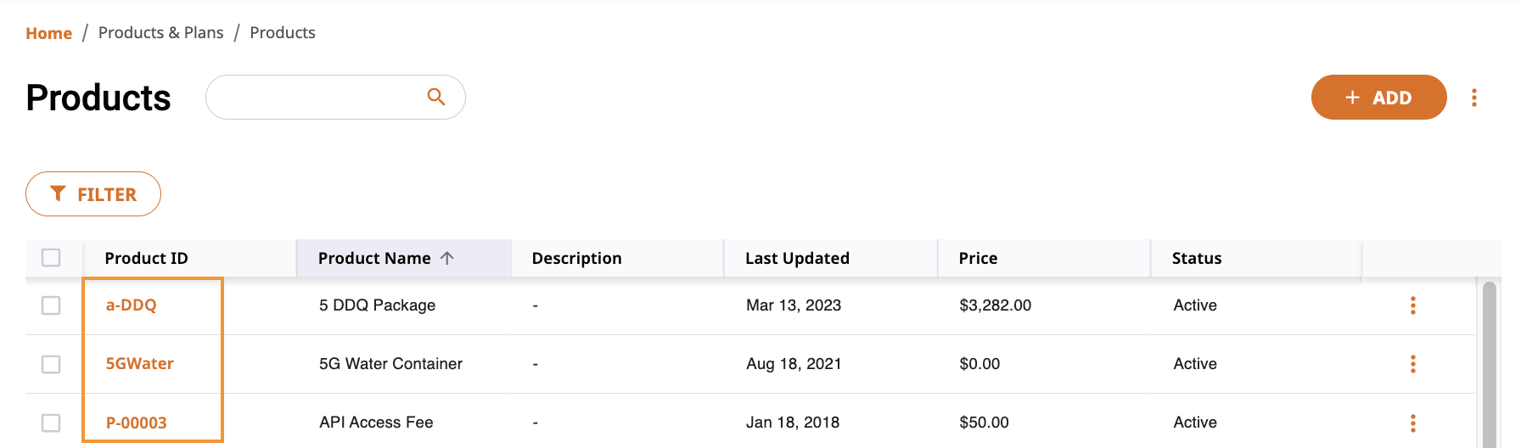The height and width of the screenshot is (448, 1521).
Task: Open row actions menu for a-DDQ
Action: (1413, 305)
